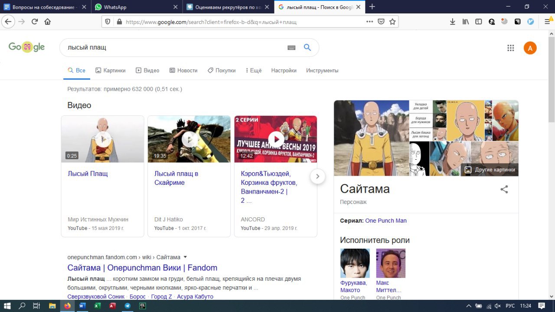Click the Google logo
The image size is (555, 312).
coord(26,47)
